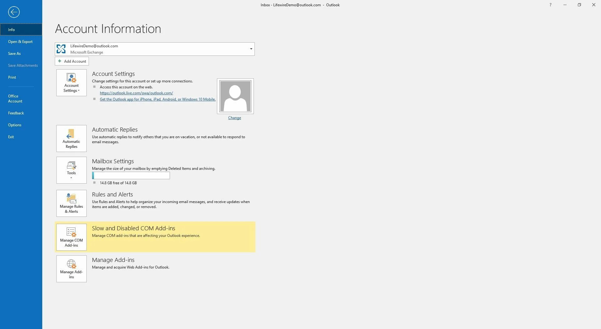
Task: Go back using the back arrow
Action: pyautogui.click(x=14, y=12)
